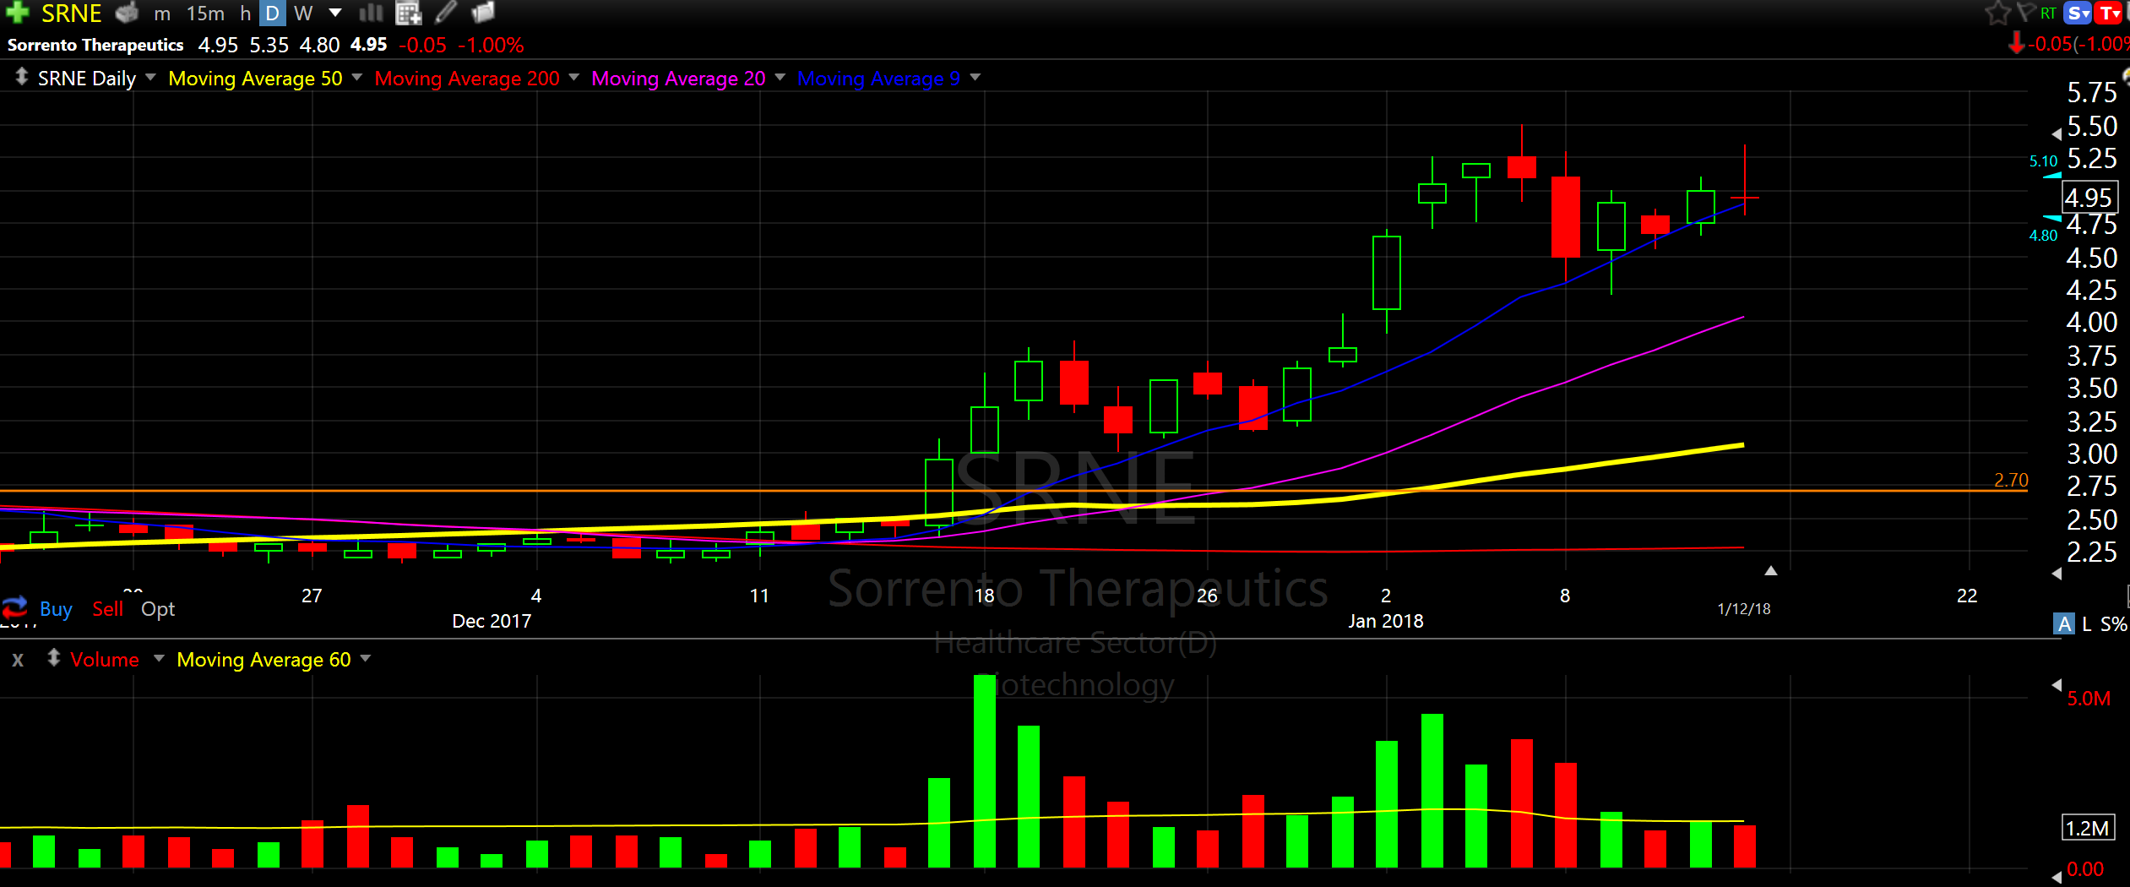This screenshot has width=2130, height=887.
Task: Click the 4.95 current price box on scale
Action: coord(2089,198)
